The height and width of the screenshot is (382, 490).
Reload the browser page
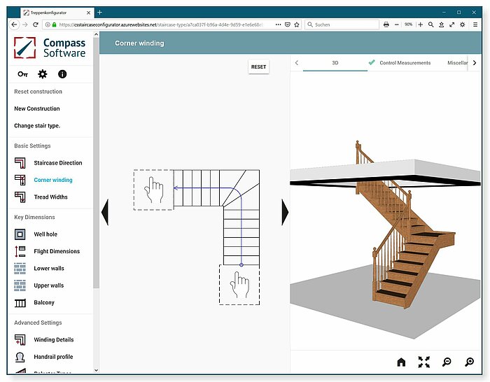[35, 24]
